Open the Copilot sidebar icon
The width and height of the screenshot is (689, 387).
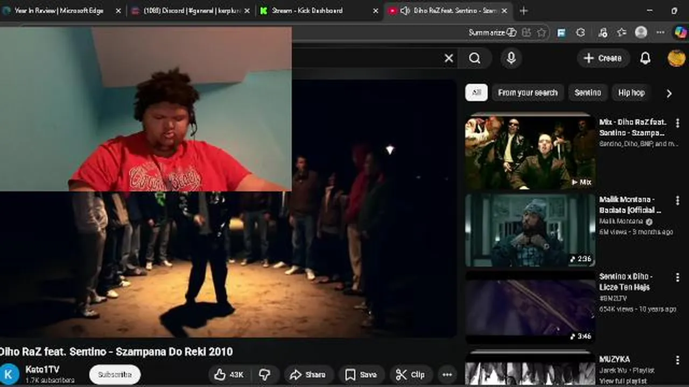680,32
